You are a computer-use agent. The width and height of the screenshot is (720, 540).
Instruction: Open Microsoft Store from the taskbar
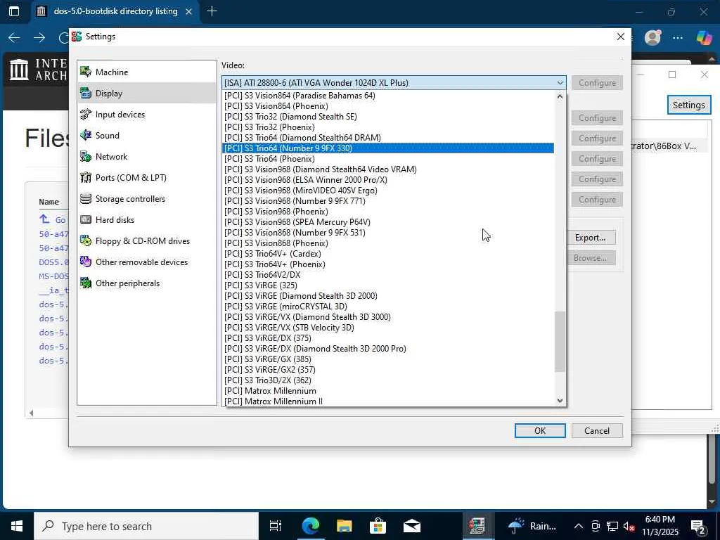(378, 526)
